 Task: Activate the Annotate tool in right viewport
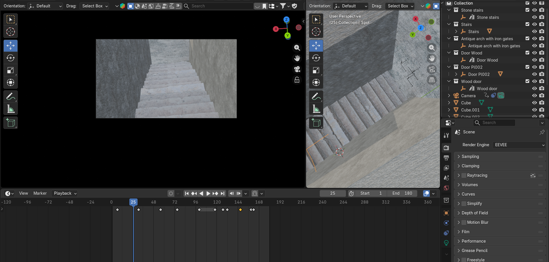(x=315, y=96)
